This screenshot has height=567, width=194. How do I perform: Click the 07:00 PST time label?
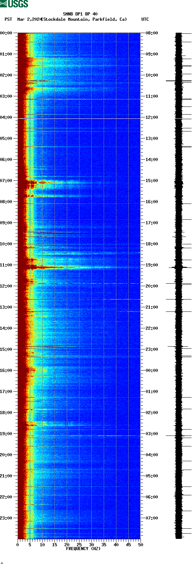pos(6,181)
